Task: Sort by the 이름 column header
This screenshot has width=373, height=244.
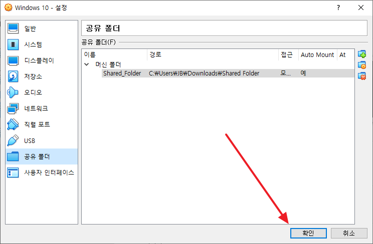Action: pos(114,54)
